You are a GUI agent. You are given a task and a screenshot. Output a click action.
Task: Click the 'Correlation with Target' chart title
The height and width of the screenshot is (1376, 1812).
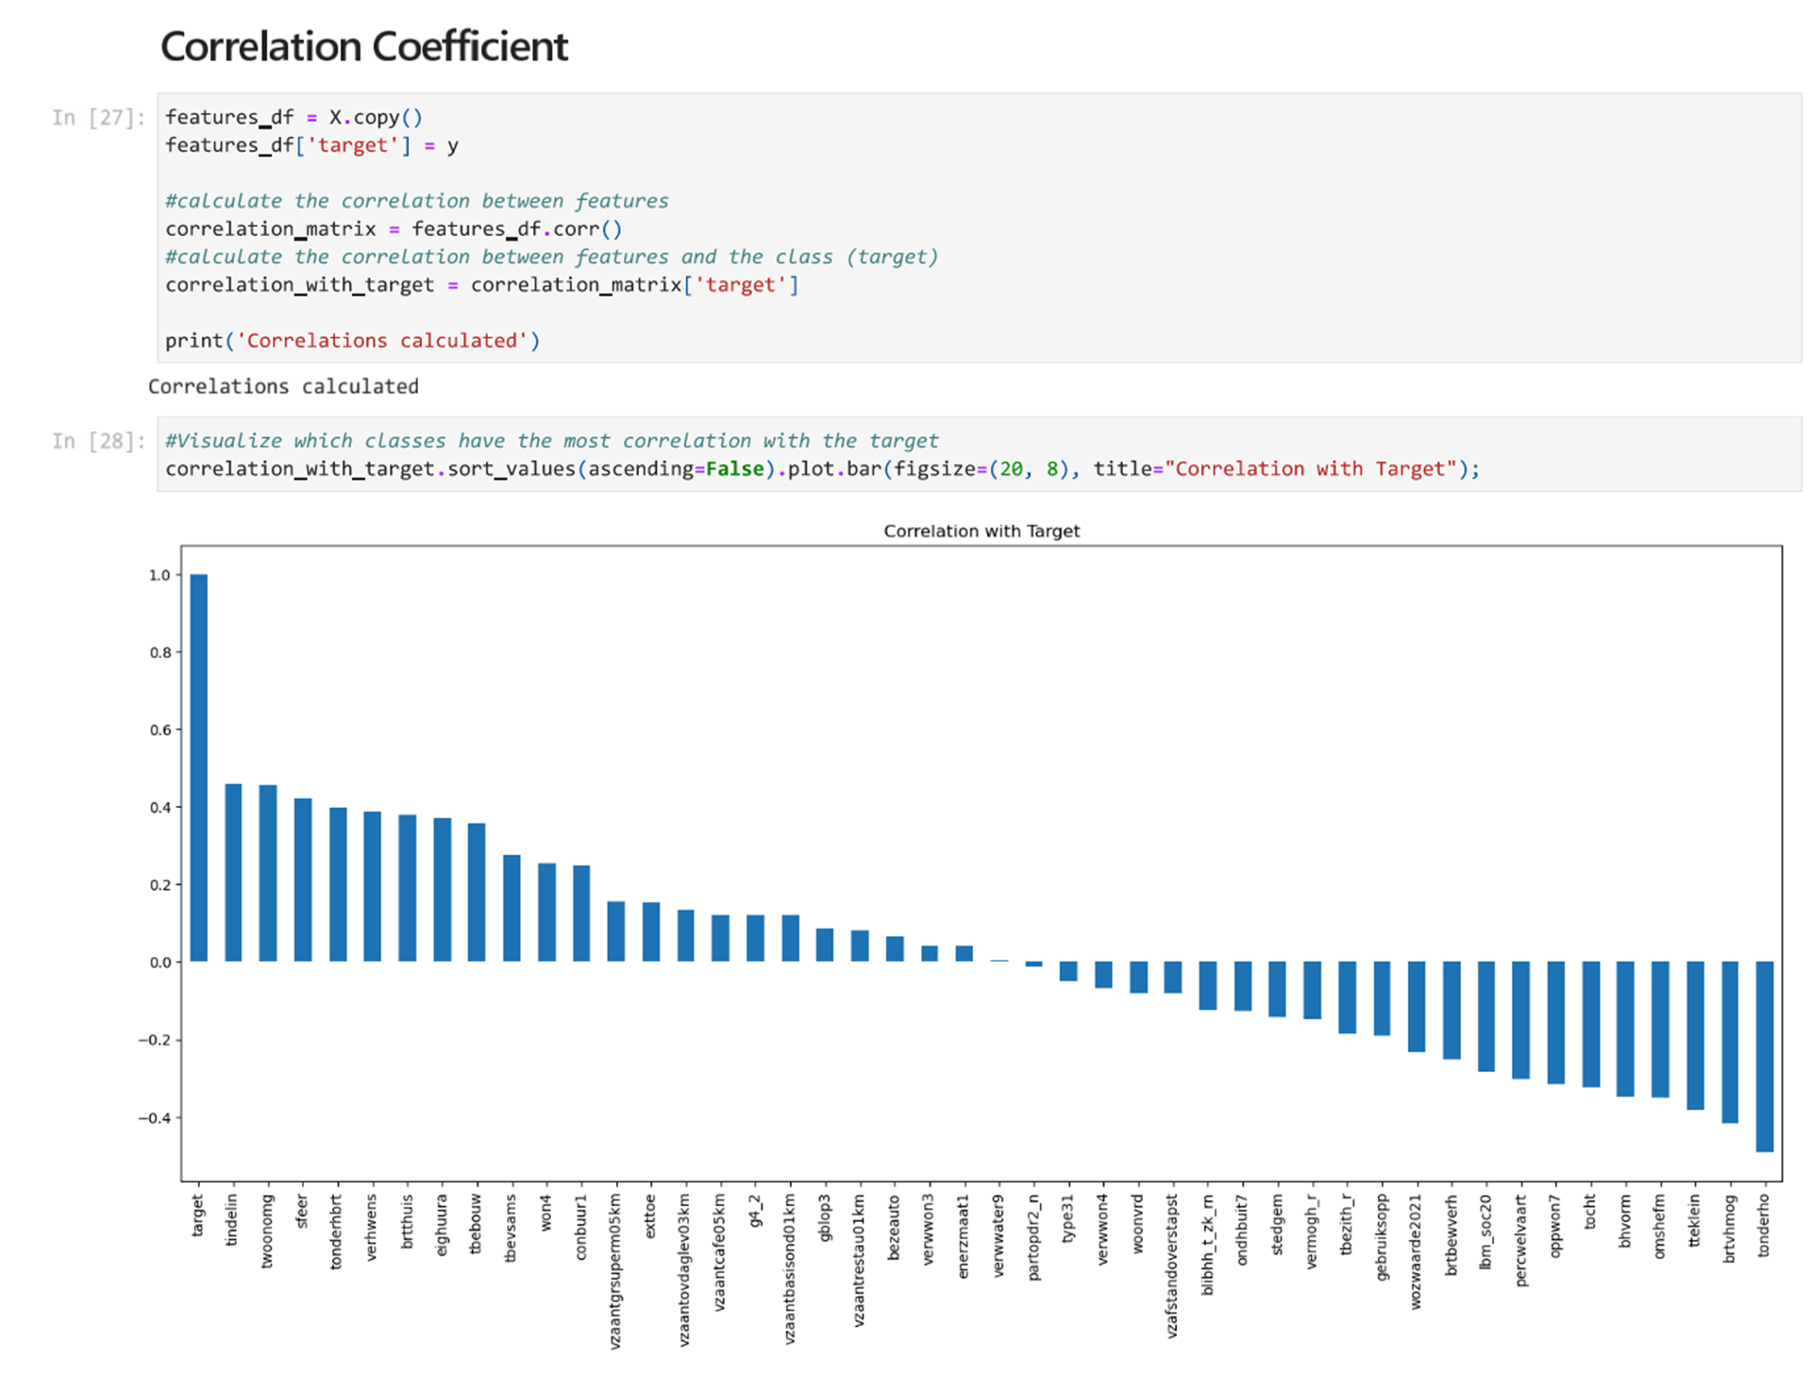point(981,531)
